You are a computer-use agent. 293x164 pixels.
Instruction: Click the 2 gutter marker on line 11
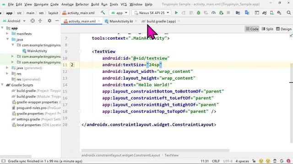72,65
